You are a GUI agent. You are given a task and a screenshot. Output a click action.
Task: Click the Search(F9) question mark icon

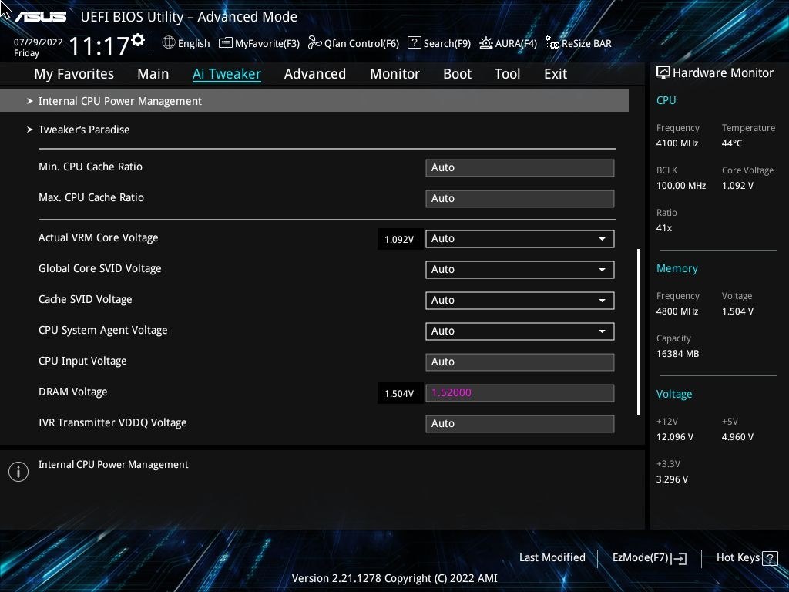point(414,43)
